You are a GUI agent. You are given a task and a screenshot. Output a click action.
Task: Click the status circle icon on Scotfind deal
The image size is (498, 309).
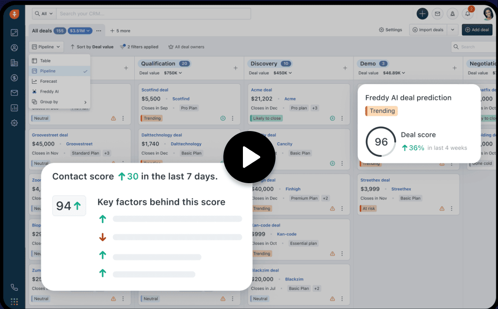223,118
